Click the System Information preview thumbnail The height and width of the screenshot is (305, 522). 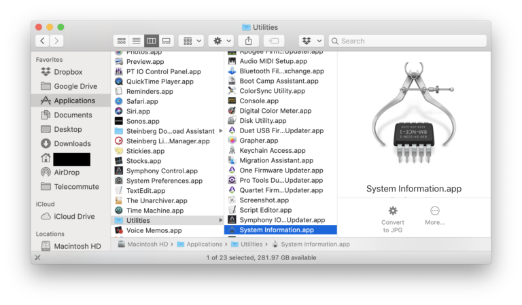pos(414,113)
